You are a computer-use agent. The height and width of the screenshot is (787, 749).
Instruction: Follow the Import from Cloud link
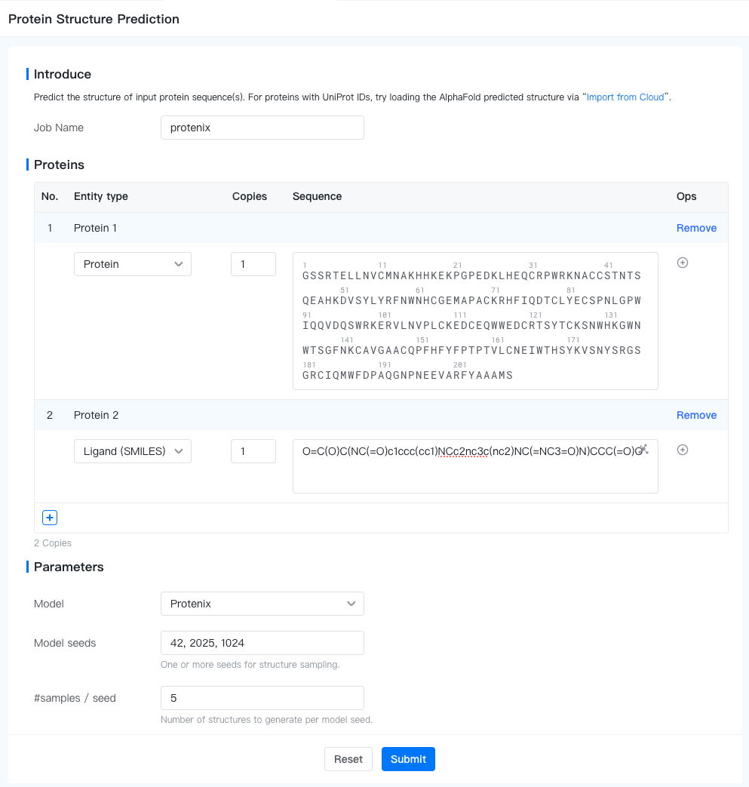tap(625, 97)
